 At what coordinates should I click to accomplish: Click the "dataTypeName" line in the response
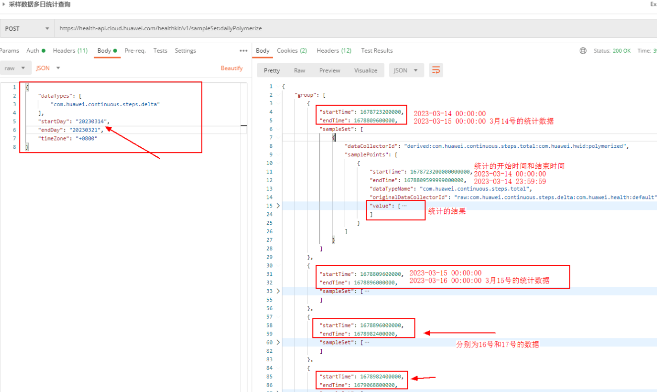tap(451, 189)
